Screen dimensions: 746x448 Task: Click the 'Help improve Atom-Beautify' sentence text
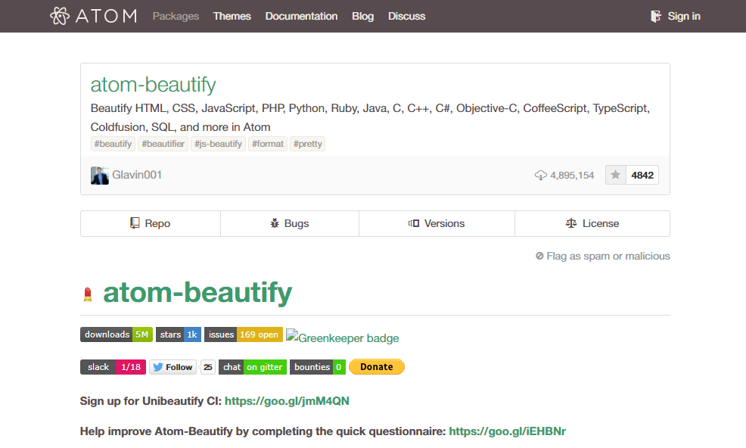(263, 431)
